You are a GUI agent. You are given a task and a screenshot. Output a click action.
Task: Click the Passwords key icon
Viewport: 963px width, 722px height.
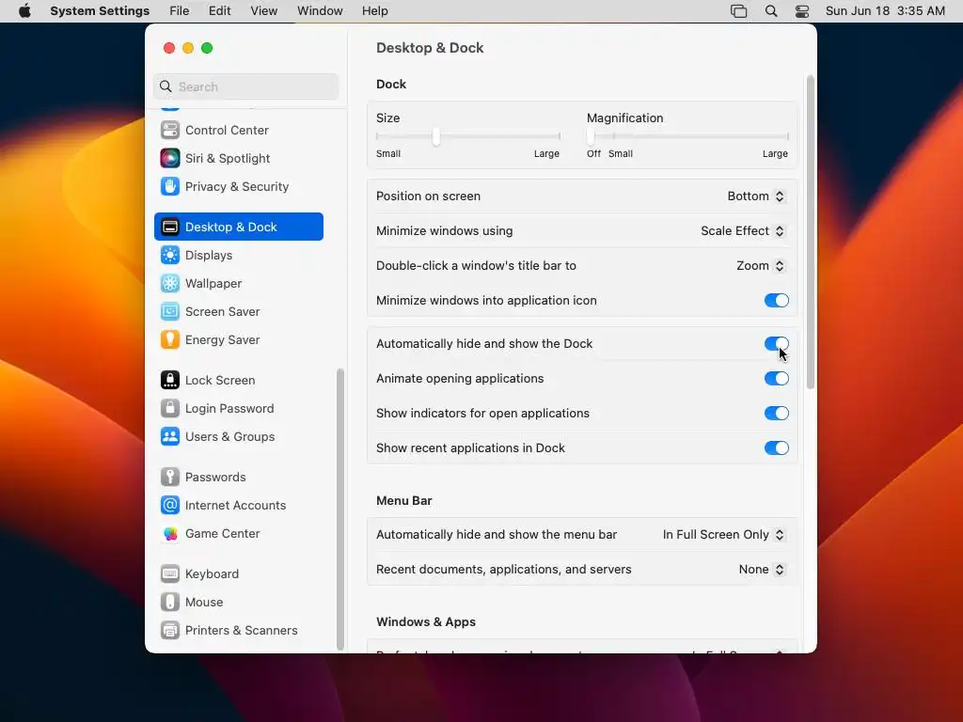point(170,477)
